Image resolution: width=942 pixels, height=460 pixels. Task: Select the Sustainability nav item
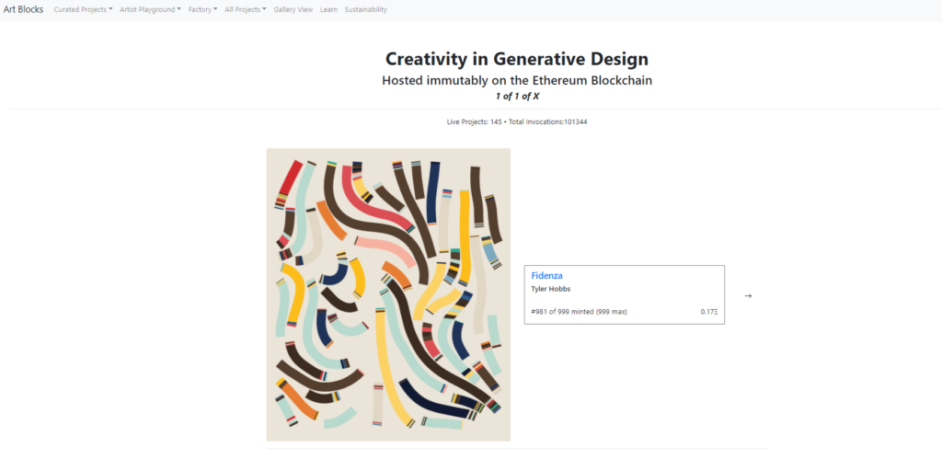click(x=365, y=9)
